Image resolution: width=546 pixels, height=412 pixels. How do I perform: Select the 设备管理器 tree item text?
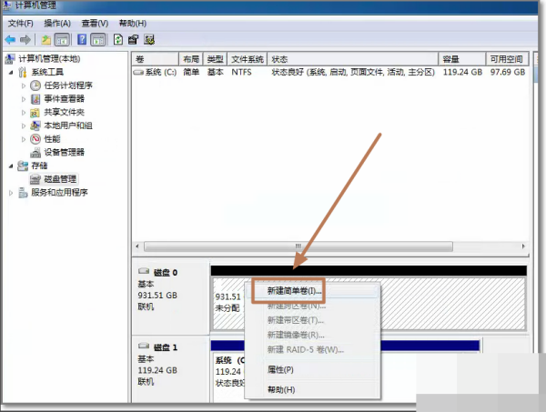pyautogui.click(x=65, y=153)
